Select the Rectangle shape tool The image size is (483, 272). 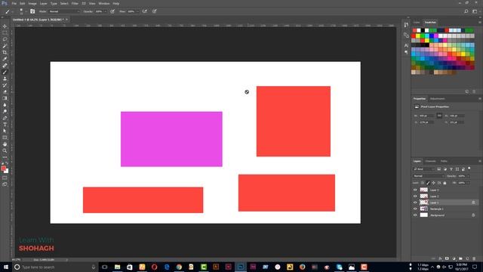click(x=5, y=138)
